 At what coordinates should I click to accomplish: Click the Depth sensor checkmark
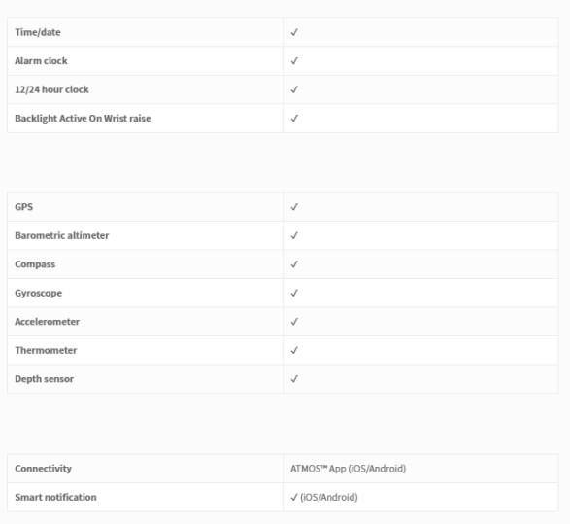click(294, 379)
